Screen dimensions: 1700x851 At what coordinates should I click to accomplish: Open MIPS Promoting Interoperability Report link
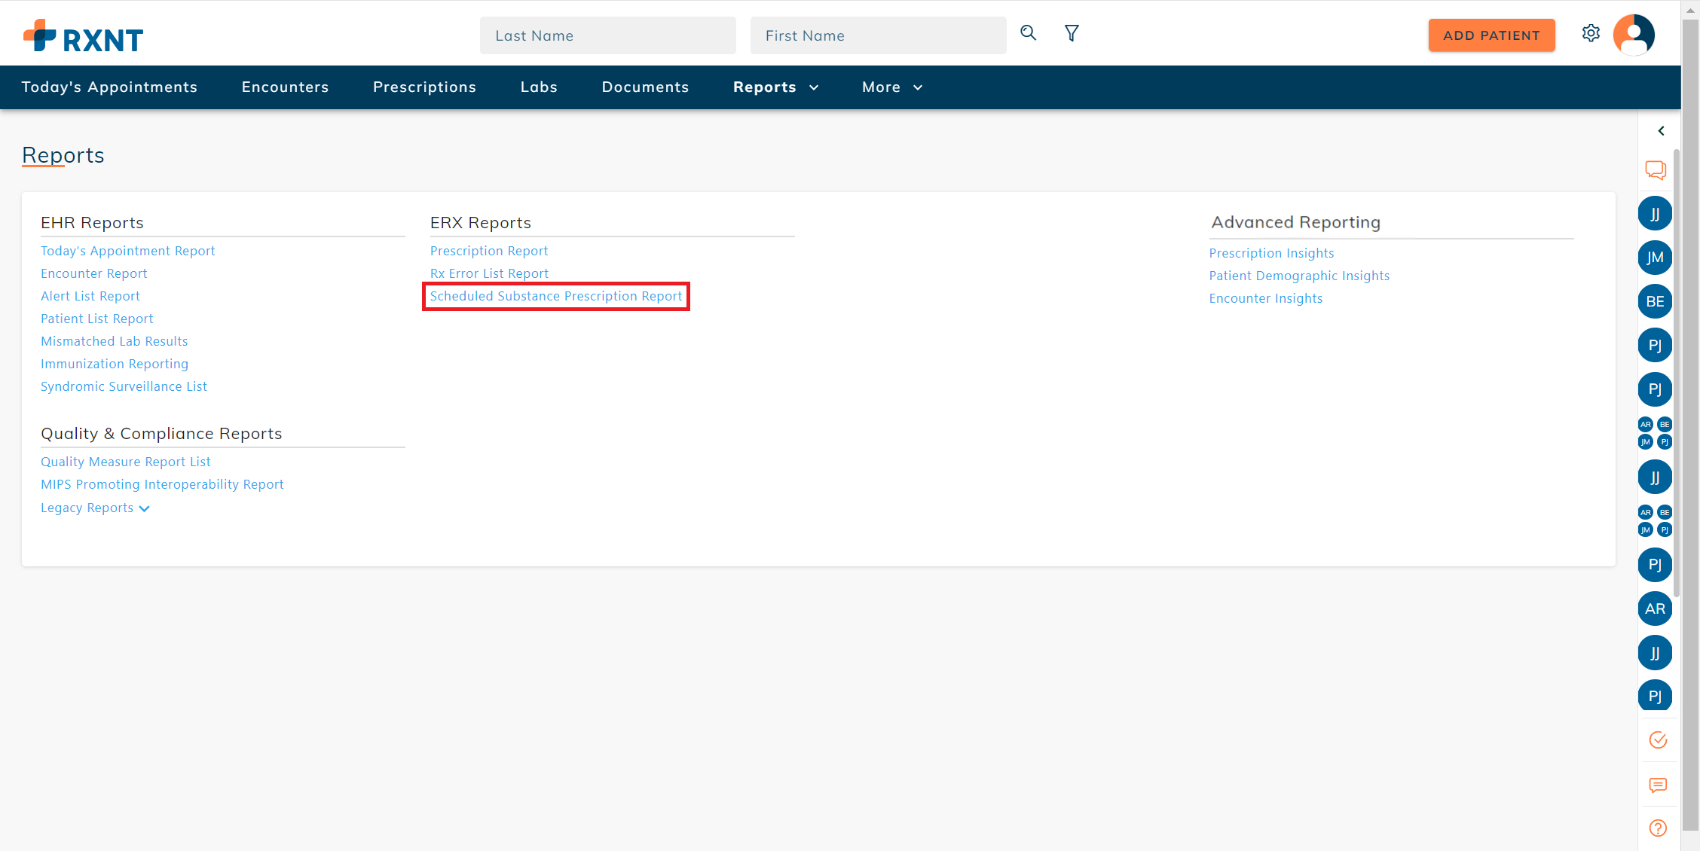click(162, 484)
